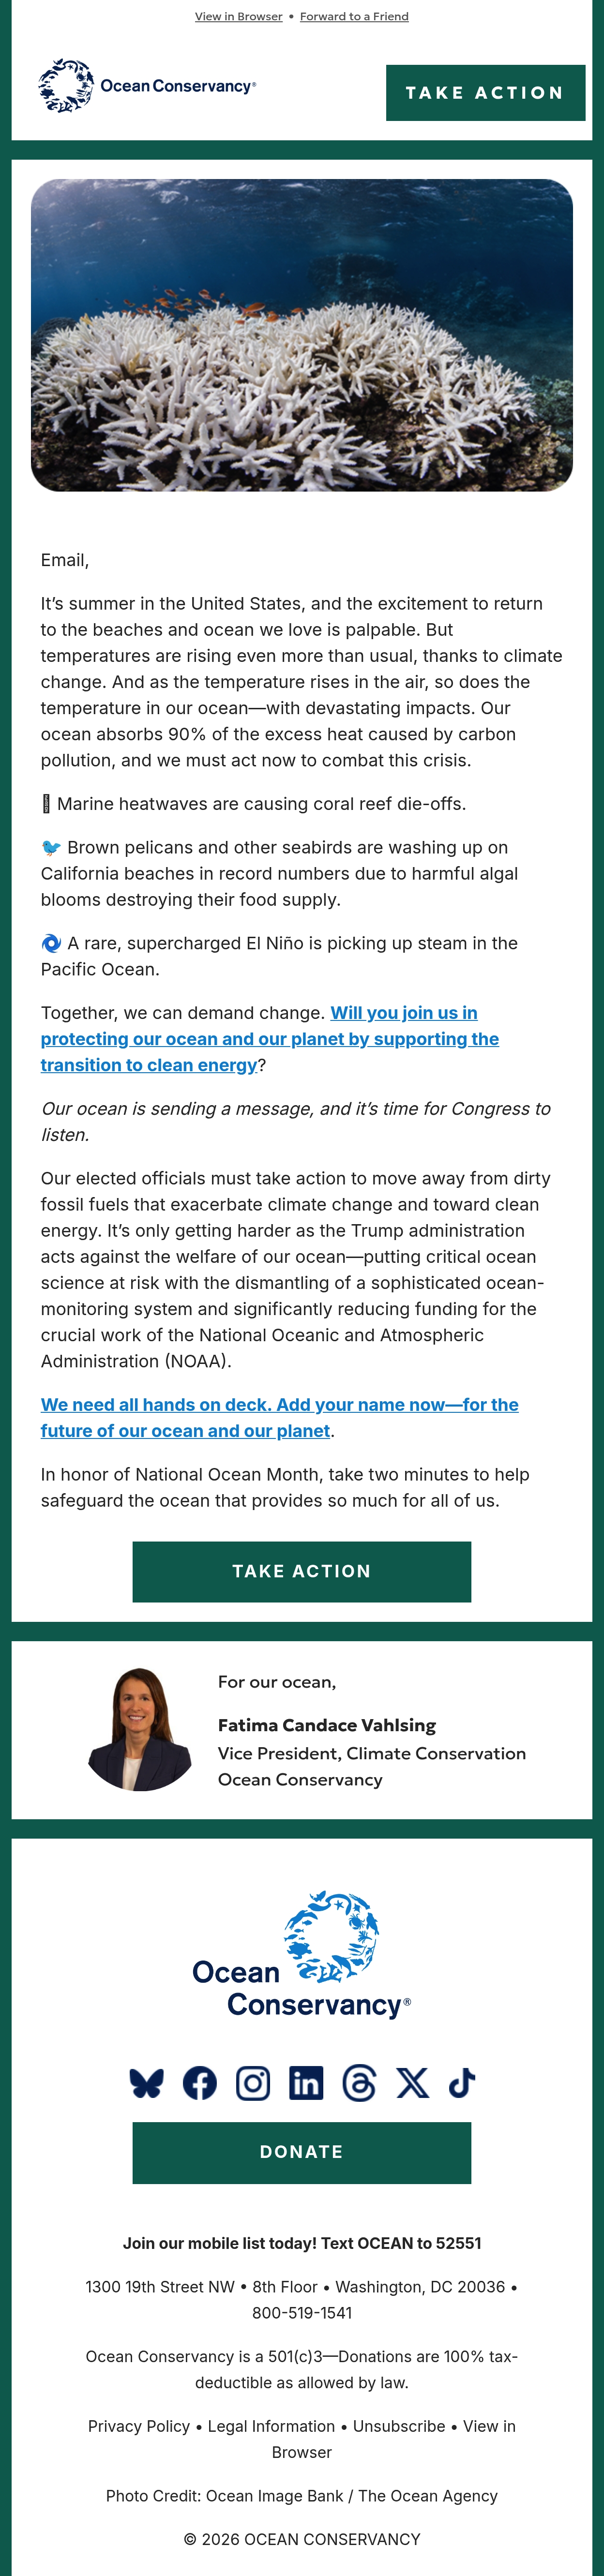This screenshot has height=2576, width=604.
Task: Open the Privacy Policy footer link
Action: point(139,2426)
